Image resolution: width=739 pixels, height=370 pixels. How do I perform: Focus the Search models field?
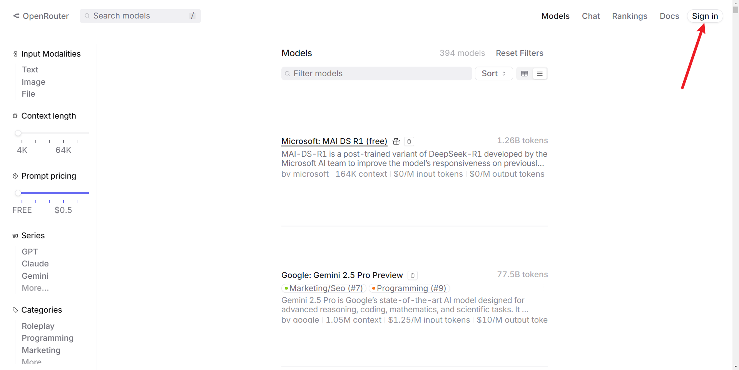coord(140,16)
